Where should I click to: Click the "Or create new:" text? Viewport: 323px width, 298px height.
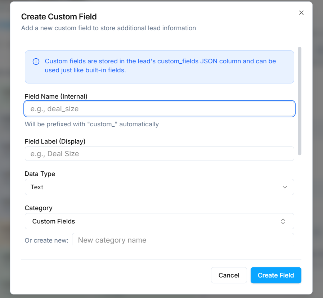click(46, 240)
